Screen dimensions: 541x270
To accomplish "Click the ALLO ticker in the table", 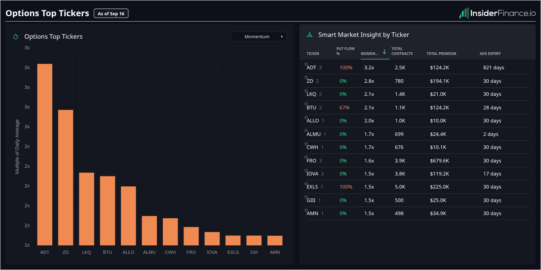I will click(x=313, y=121).
